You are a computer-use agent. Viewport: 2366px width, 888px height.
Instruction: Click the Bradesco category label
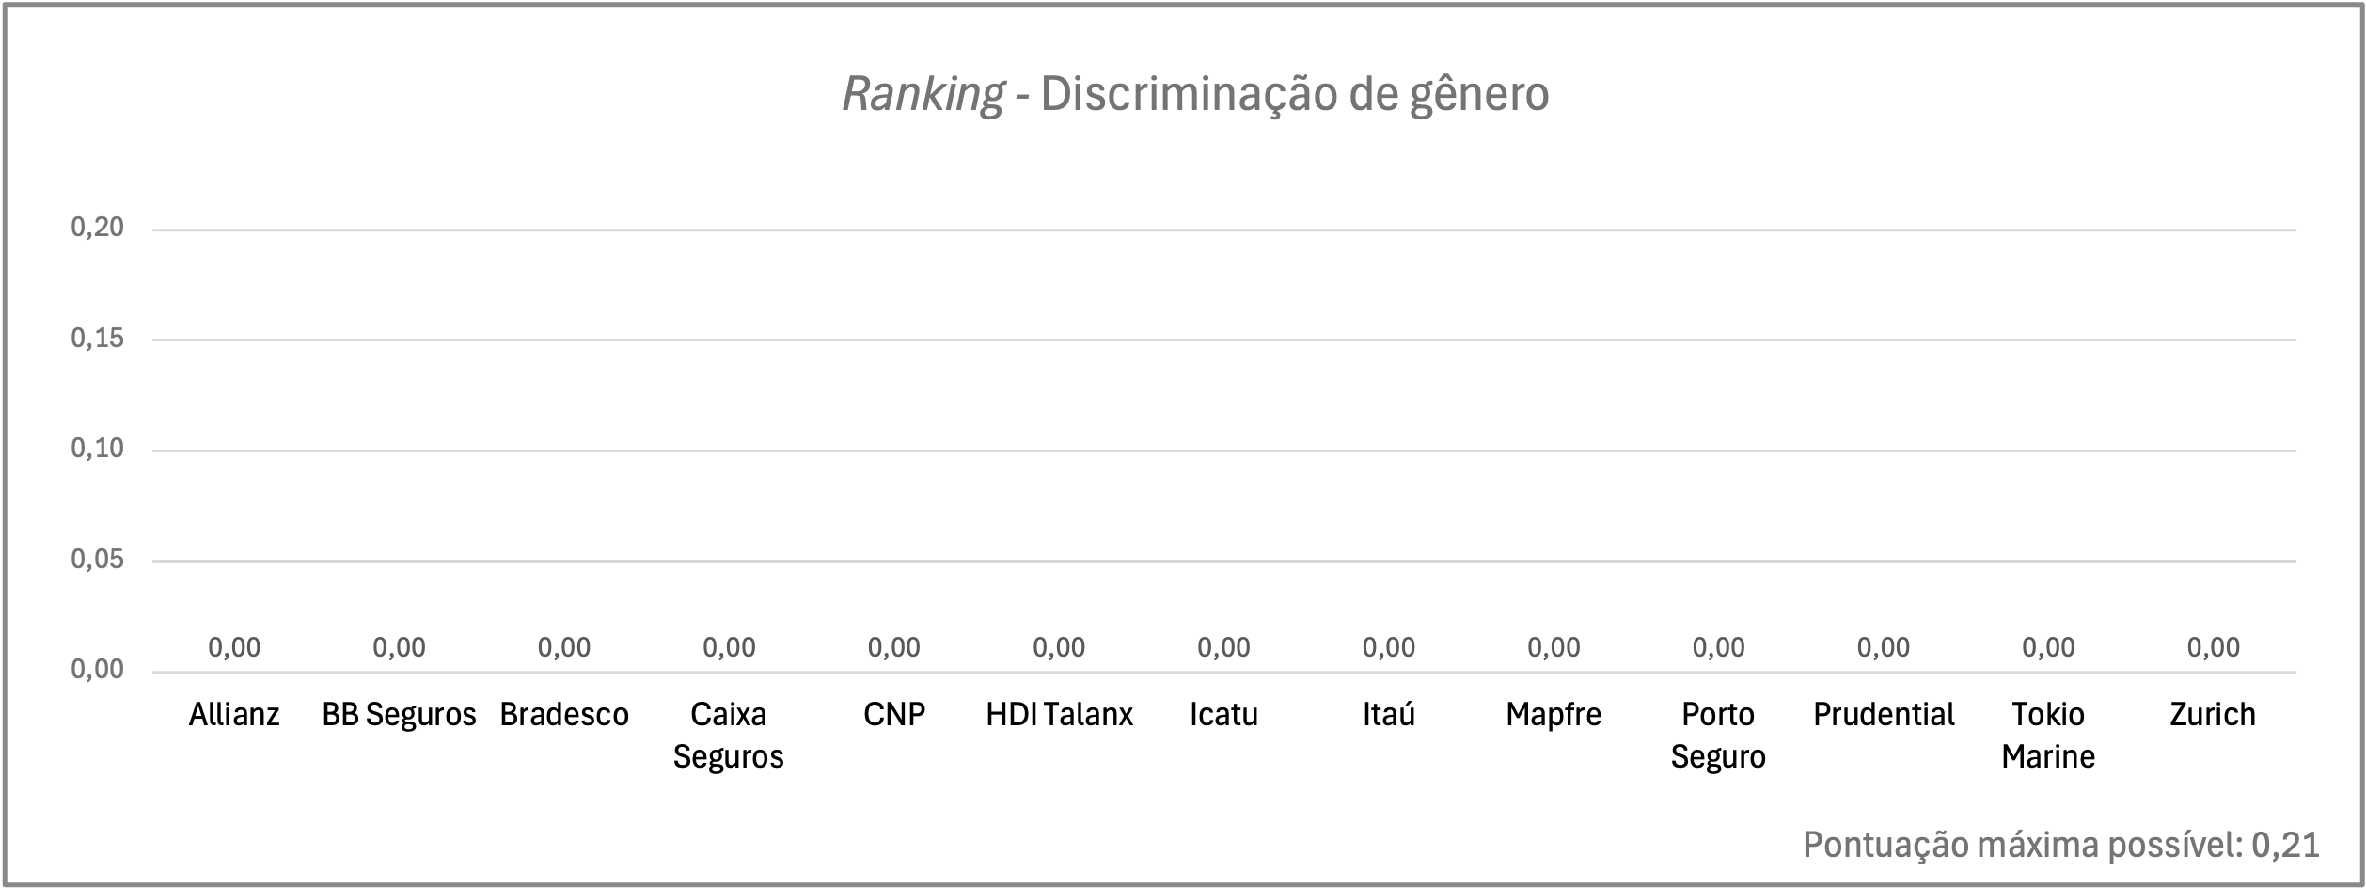[564, 715]
